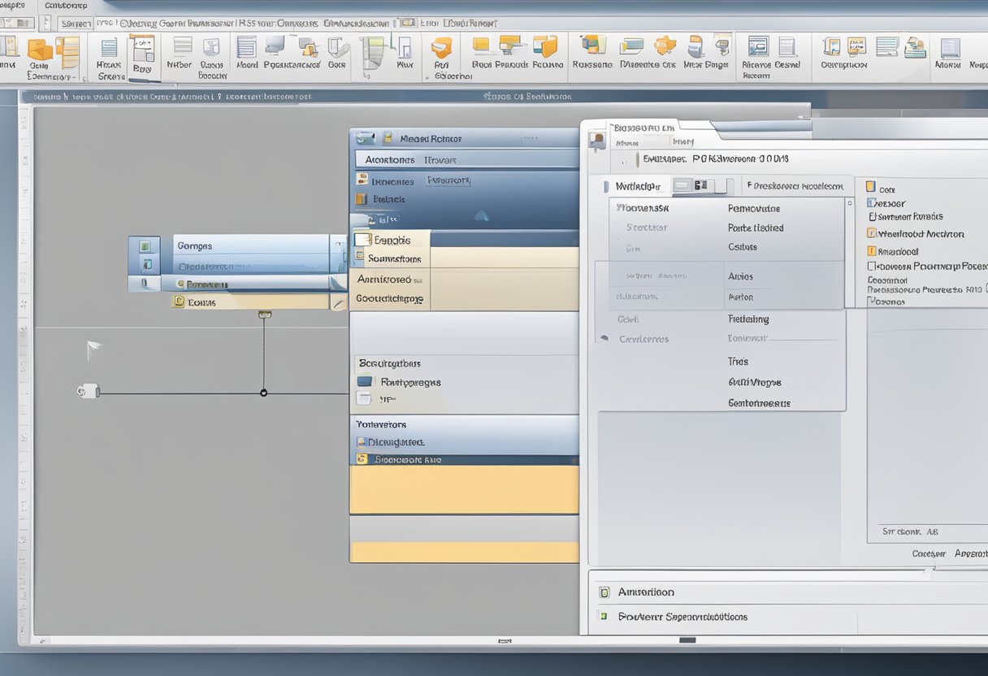Click the 'Ccreper' button at dialog bottom

coord(929,553)
